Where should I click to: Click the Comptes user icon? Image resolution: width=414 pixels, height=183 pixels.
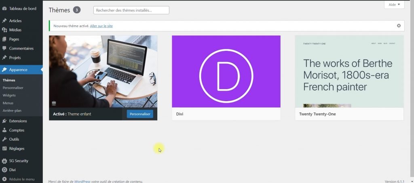click(x=4, y=130)
